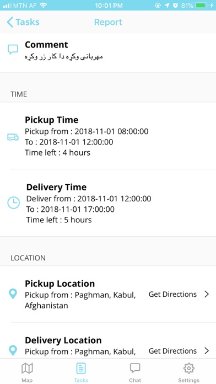Get Directions for Delivery Location
The image size is (216, 384).
172,351
